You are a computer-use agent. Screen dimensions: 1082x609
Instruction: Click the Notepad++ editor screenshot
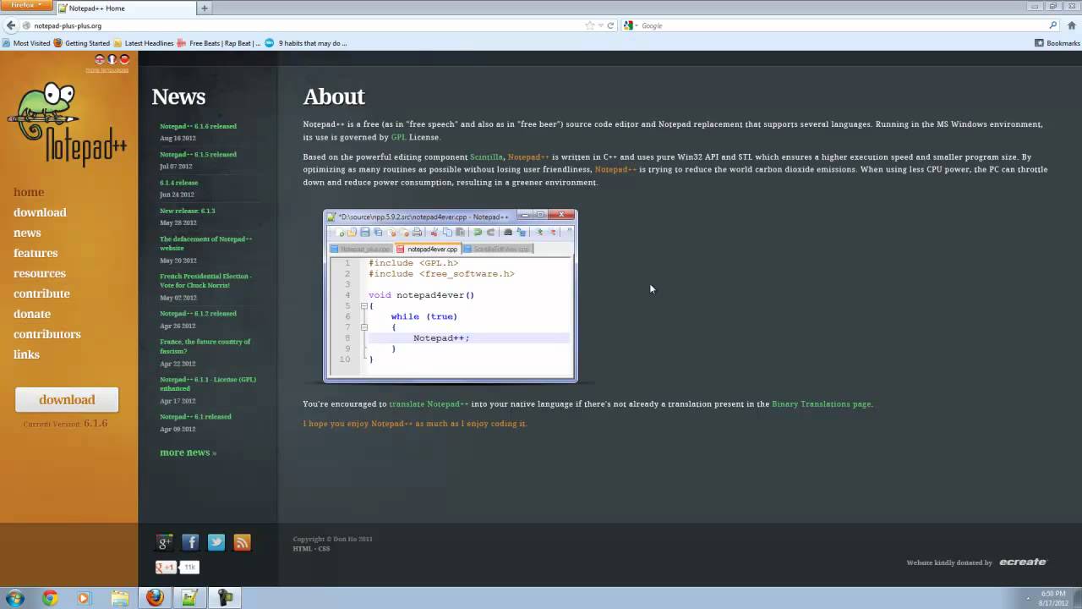pos(451,296)
